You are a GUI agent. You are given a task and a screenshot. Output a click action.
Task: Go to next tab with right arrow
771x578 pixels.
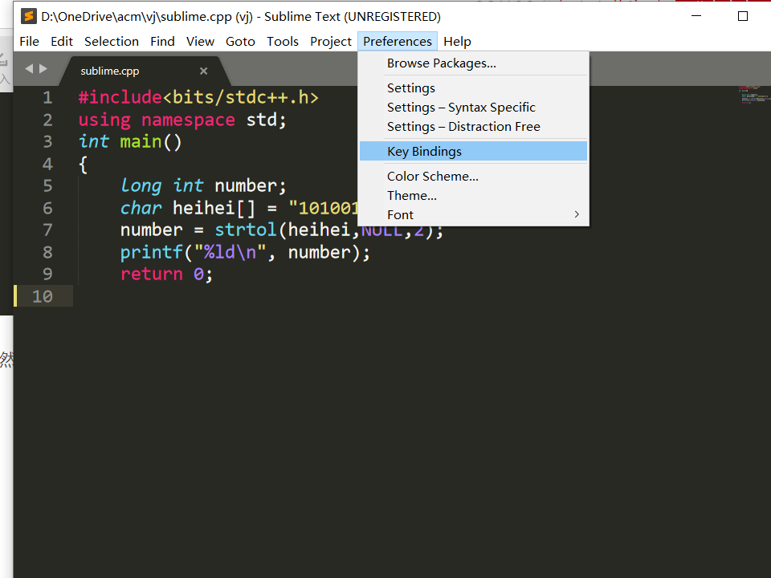point(43,69)
